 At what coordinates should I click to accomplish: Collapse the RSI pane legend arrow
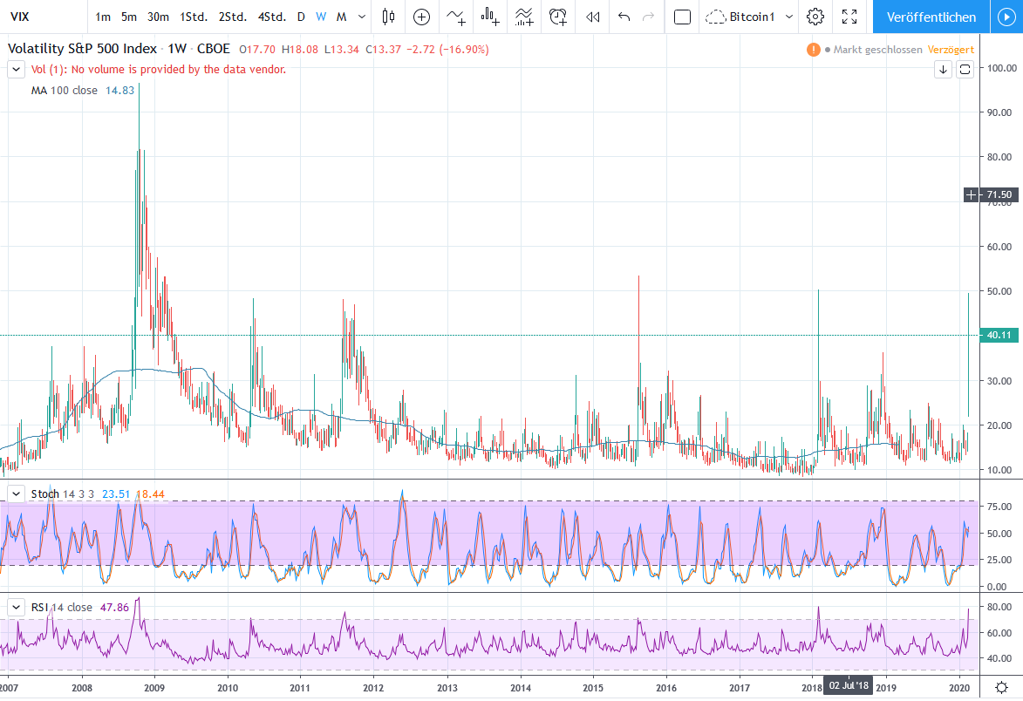pos(17,607)
